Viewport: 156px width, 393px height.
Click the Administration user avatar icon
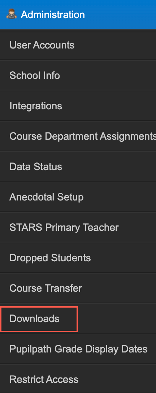(x=11, y=14)
